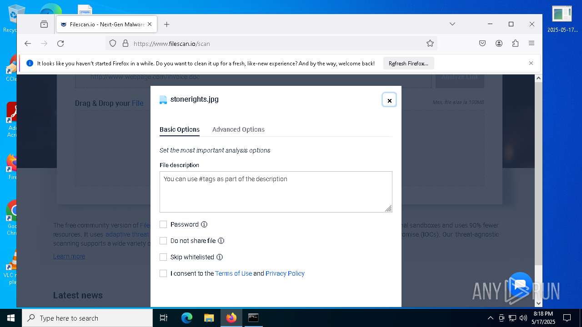Click the Firefox taskbar icon
This screenshot has width=582, height=327.
231,318
